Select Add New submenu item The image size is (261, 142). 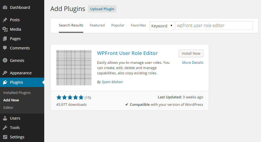point(11,100)
